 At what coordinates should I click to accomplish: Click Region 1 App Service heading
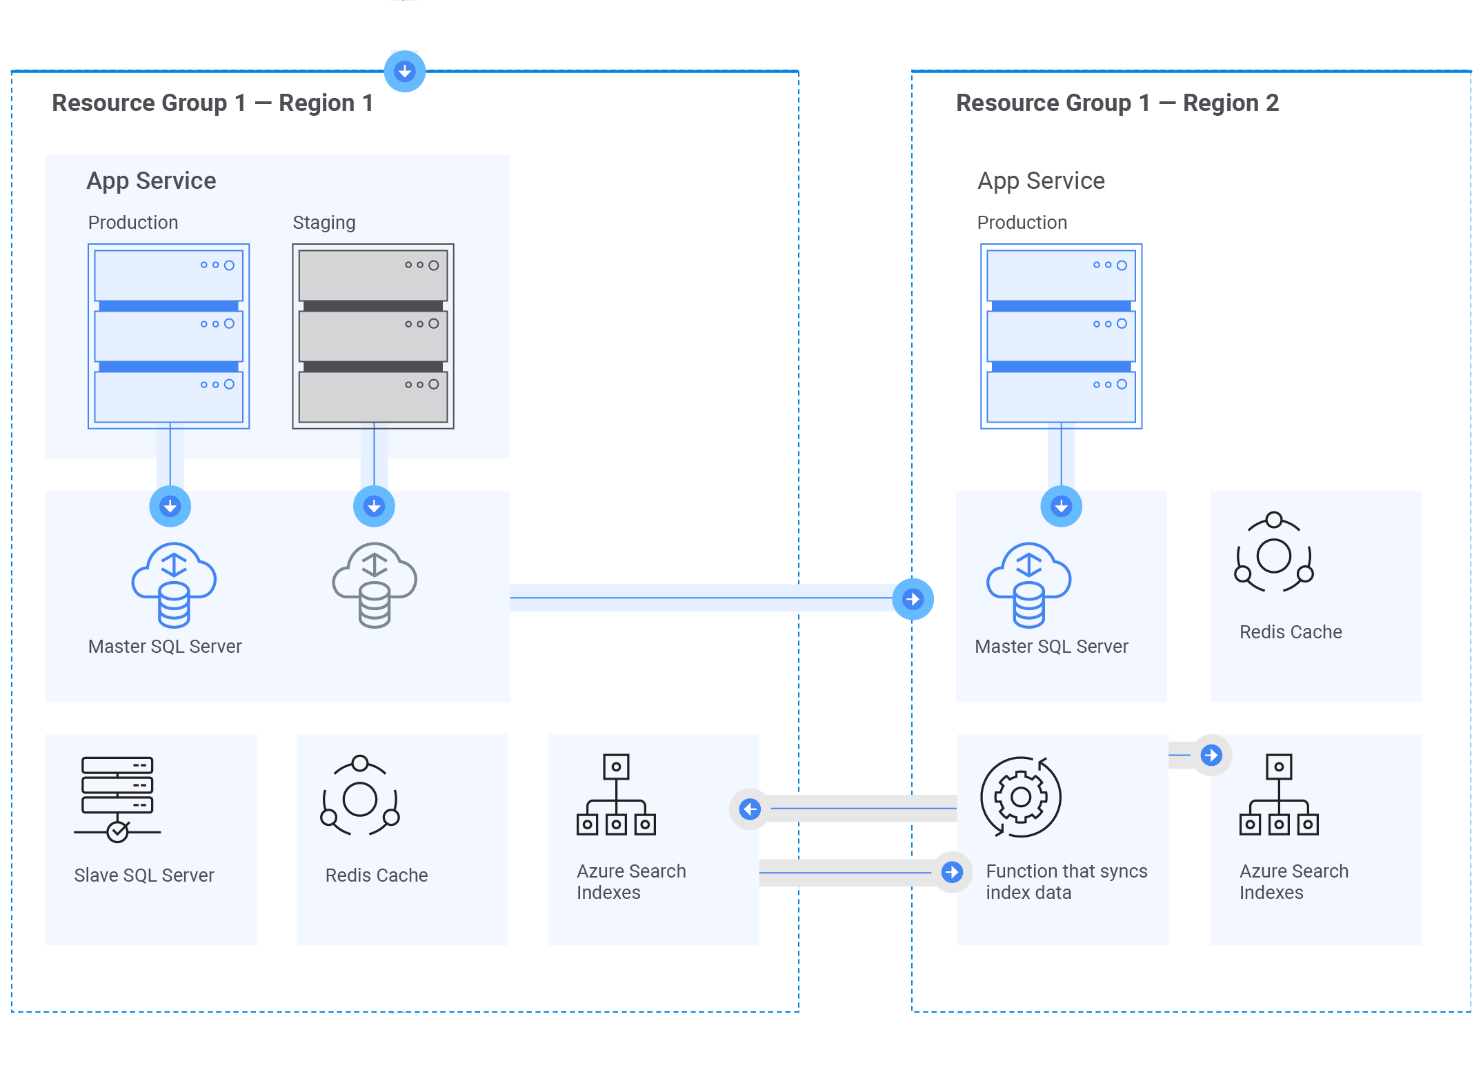151,181
